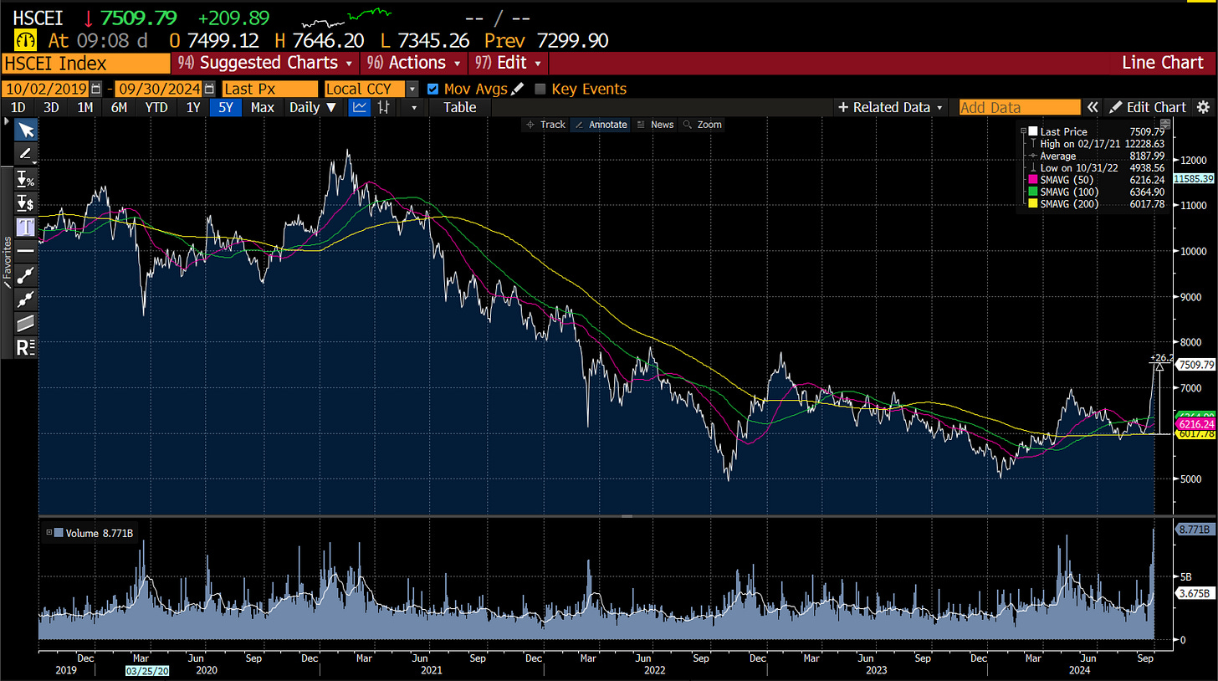Pick the dollar change measure tool
Screen dimensions: 1218x681
(26, 202)
